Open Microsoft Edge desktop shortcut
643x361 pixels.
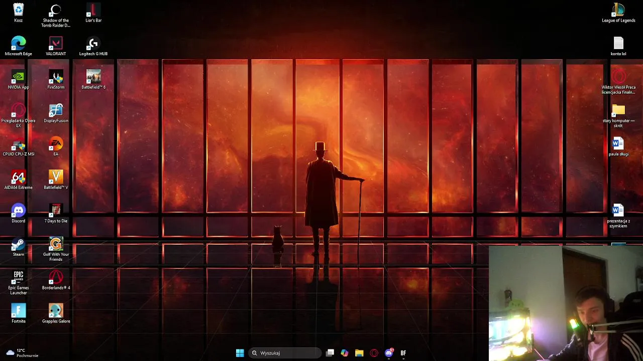pos(19,46)
